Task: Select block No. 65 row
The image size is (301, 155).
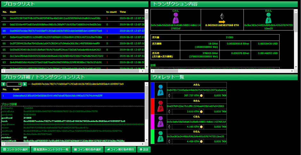Action: pos(73,50)
